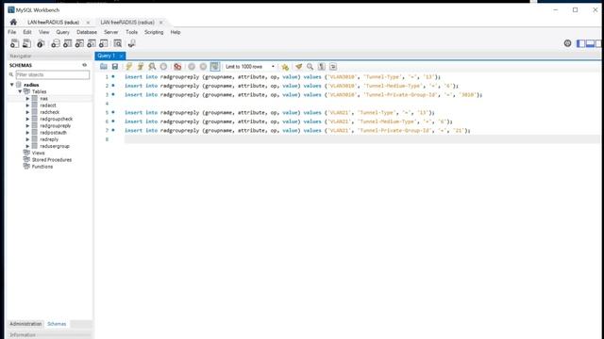Open search table data tool

[x=117, y=43]
